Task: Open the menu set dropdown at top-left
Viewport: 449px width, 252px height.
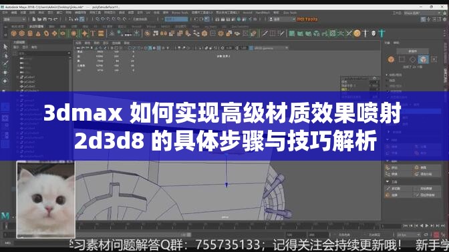Action: pos(14,19)
